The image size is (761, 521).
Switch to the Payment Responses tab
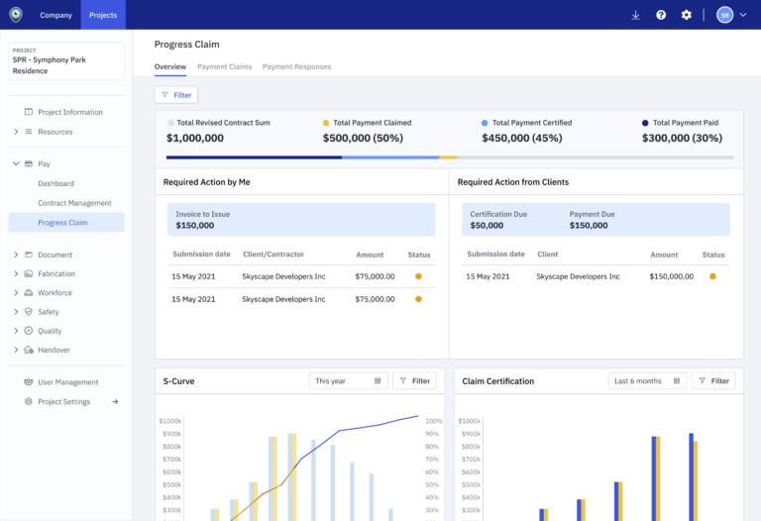[x=296, y=67]
